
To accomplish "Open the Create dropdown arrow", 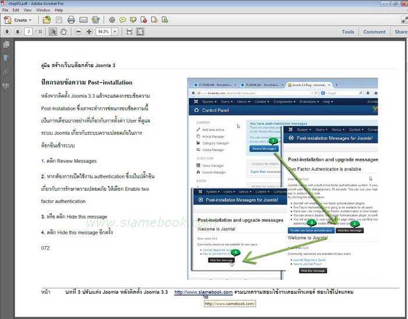I will click(x=30, y=20).
